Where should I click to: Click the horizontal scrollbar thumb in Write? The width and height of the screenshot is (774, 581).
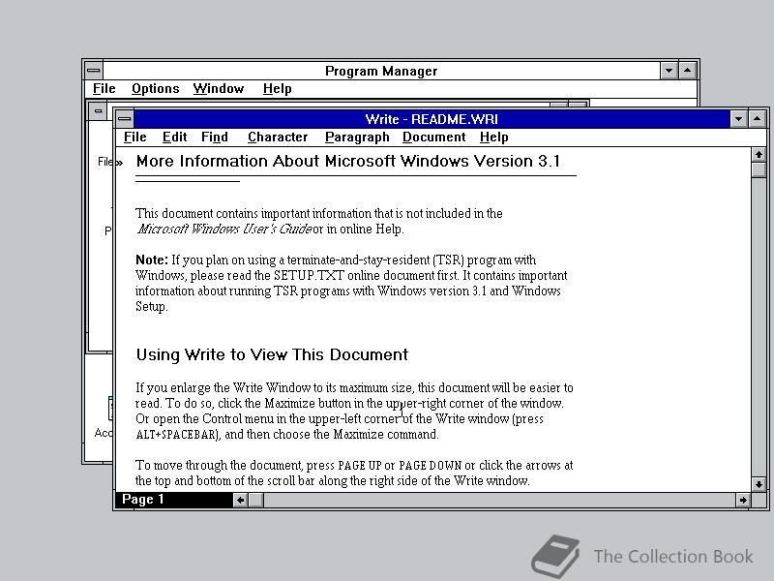click(x=255, y=500)
